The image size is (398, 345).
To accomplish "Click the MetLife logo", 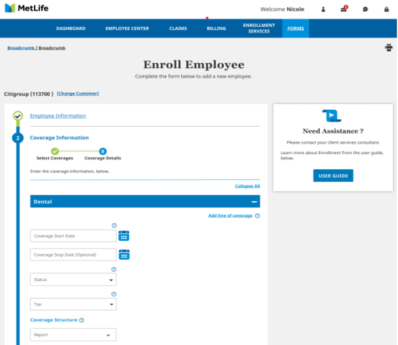I will pyautogui.click(x=26, y=8).
